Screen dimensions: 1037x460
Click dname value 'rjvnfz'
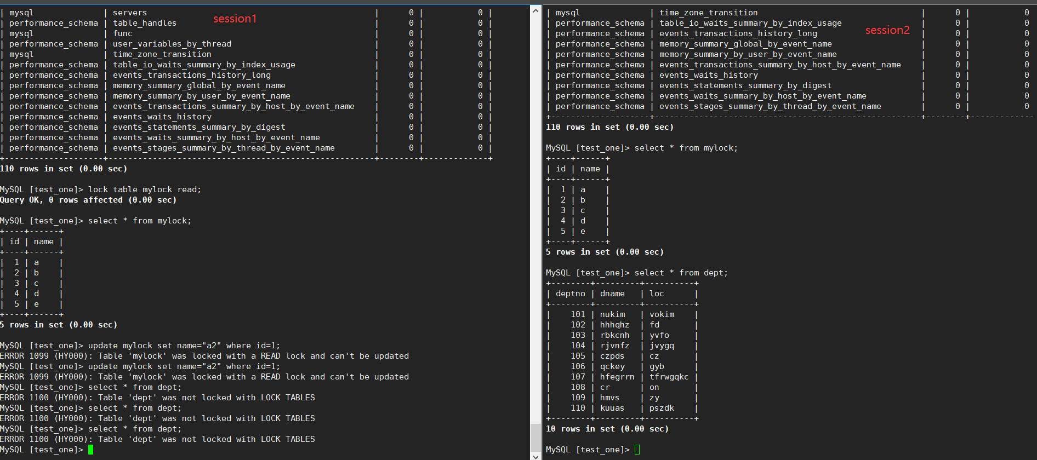[615, 346]
